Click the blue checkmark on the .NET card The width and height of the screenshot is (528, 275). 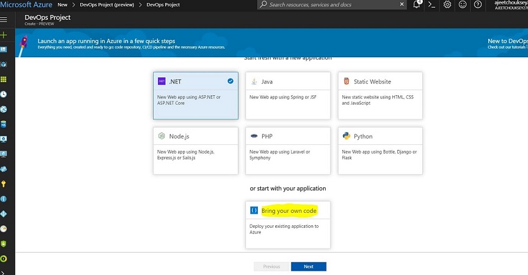230,81
